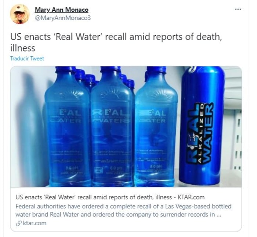Click the tweet text about Real Water recall

(116, 42)
